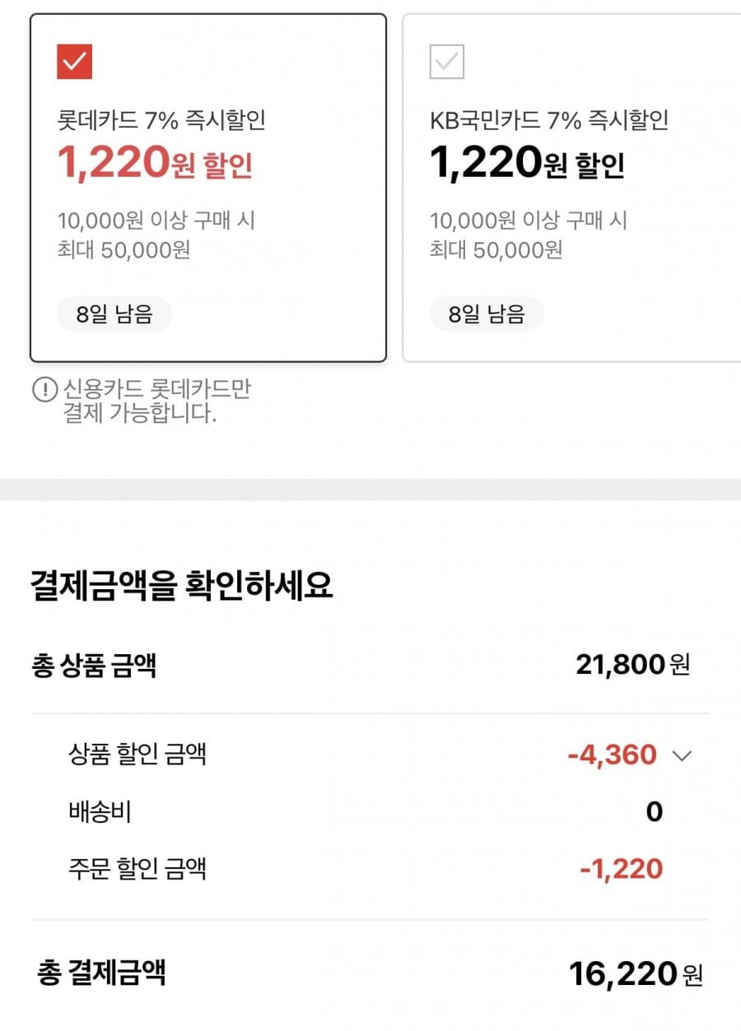Click the red 1,220원 할인 amount
741x1031 pixels.
click(x=155, y=165)
